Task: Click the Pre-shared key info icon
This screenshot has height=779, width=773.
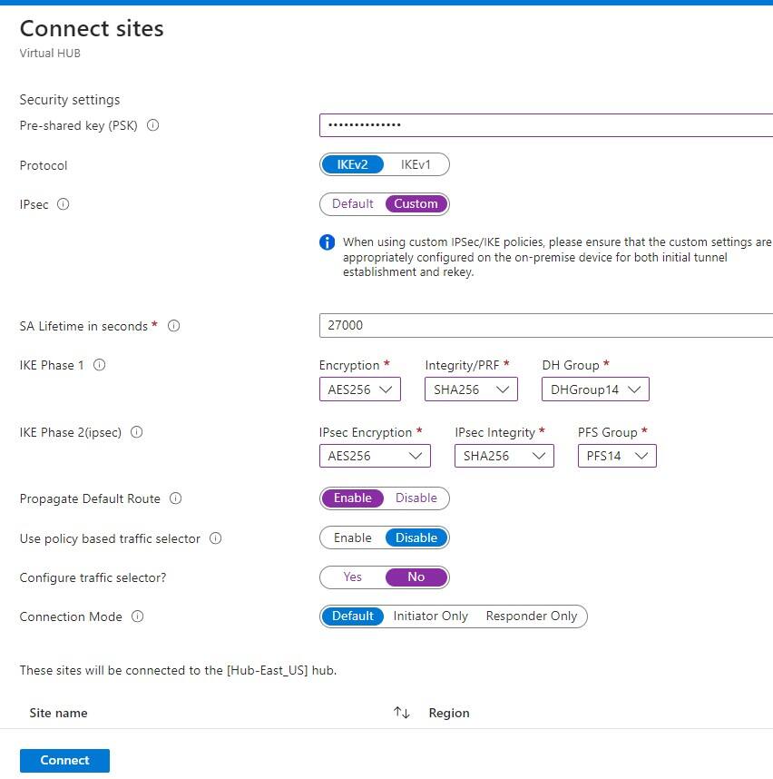Action: tap(152, 125)
